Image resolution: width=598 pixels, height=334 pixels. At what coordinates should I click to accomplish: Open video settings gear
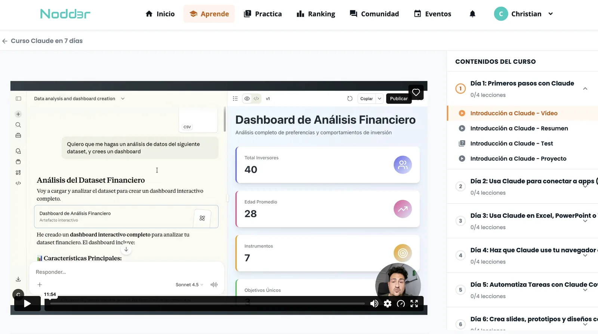388,303
